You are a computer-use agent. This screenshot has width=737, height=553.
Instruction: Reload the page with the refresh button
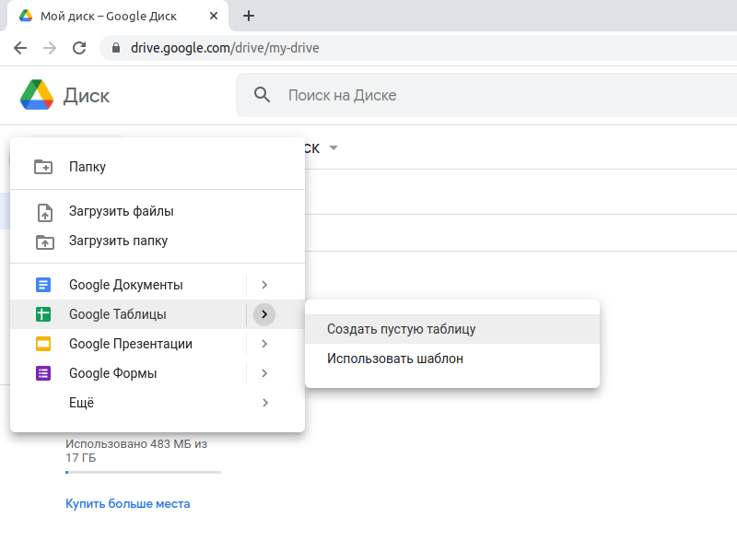coord(79,48)
